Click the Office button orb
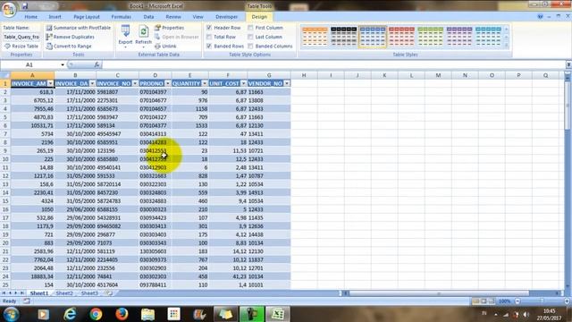Screen dimensions: 572x322 (x=9, y=9)
